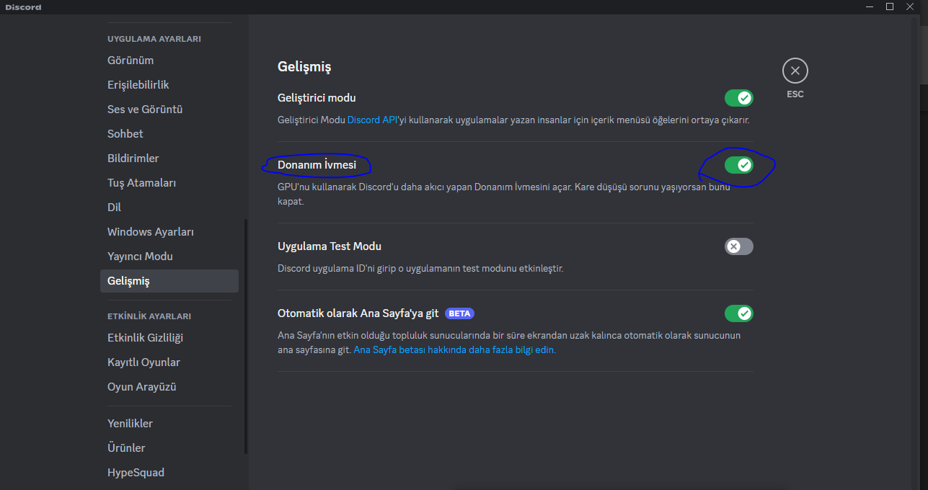Image resolution: width=928 pixels, height=490 pixels.
Task: Click the sidebar scrollbar thumb
Action: point(246,337)
